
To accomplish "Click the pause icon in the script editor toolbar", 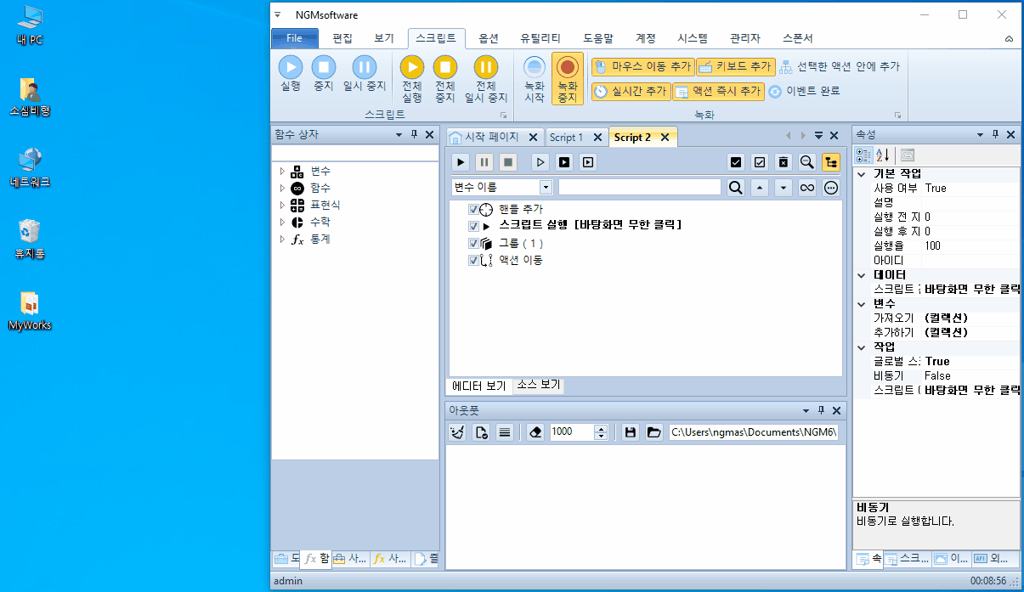I will (x=484, y=161).
